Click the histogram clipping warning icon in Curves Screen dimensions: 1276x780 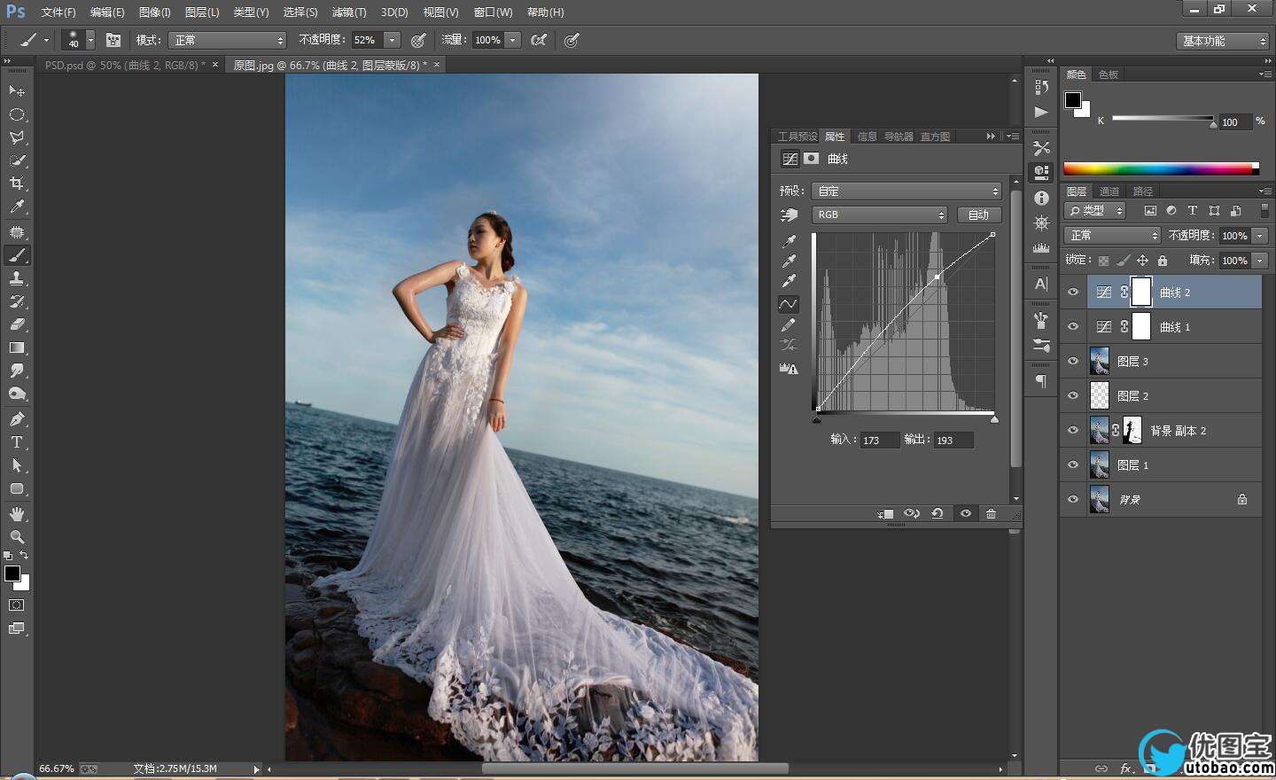(x=788, y=369)
